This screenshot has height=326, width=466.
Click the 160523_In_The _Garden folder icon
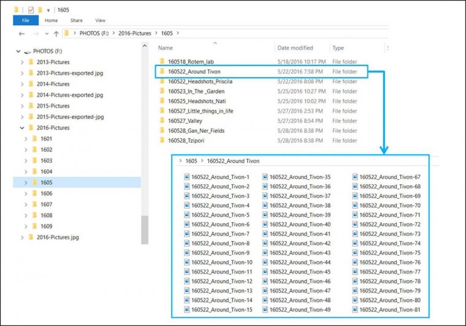point(162,91)
